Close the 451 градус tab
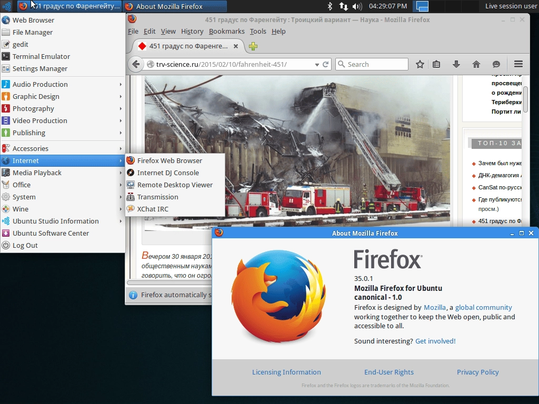 click(236, 46)
